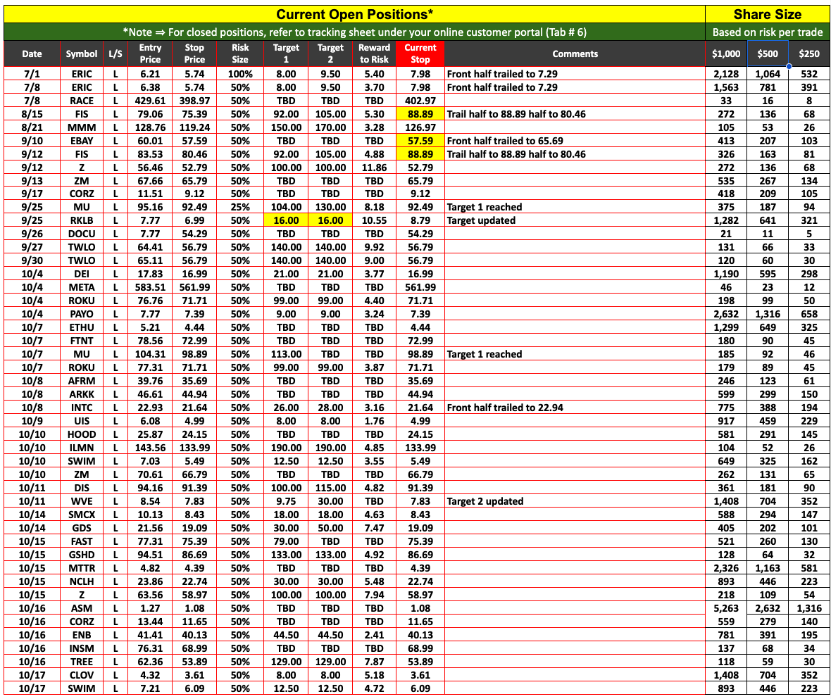Screen dimensions: 831x699
Task: Click the Target updated comment for RKLB
Action: point(481,220)
